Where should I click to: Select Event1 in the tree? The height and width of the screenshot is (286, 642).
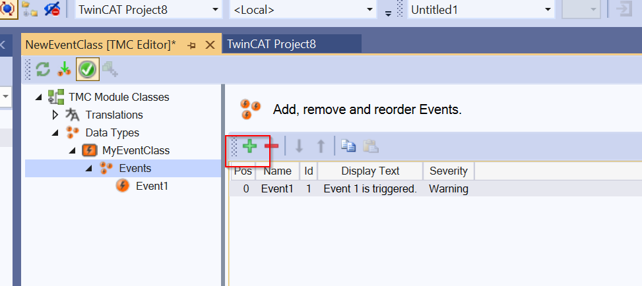[x=152, y=186]
